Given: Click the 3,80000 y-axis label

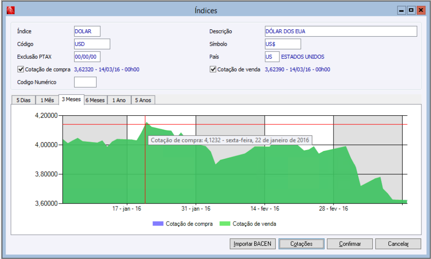Looking at the screenshot, I should pyautogui.click(x=46, y=174).
